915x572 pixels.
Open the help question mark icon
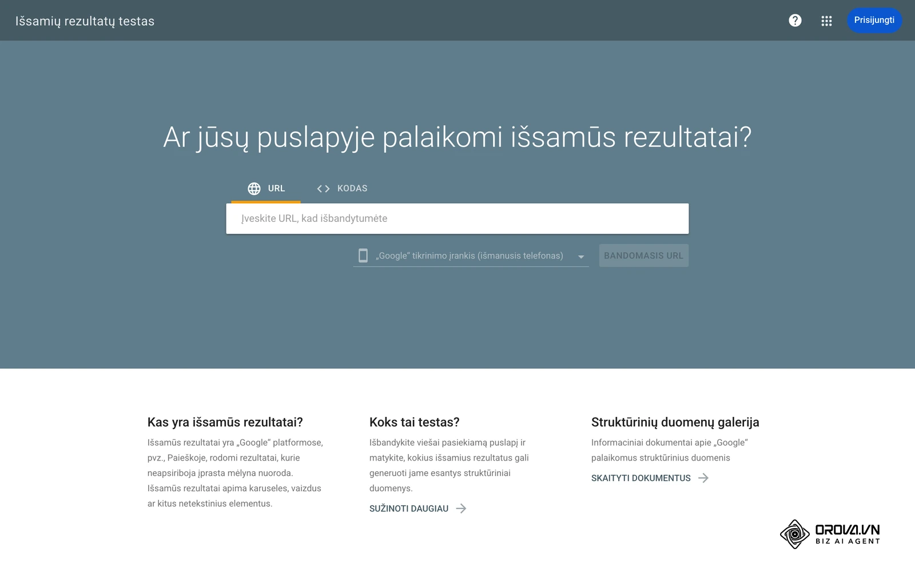click(x=795, y=21)
